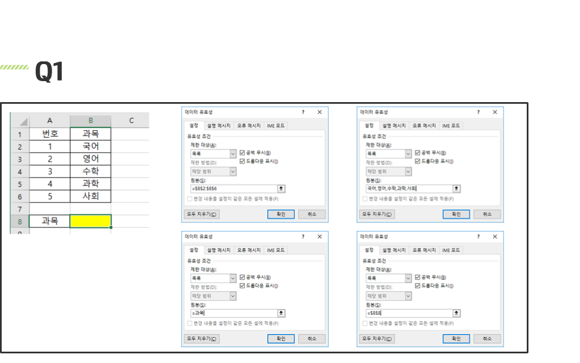Toggle 공백 무시 in =$B$2:$B$6 dialog
The image size is (580, 363).
point(242,153)
